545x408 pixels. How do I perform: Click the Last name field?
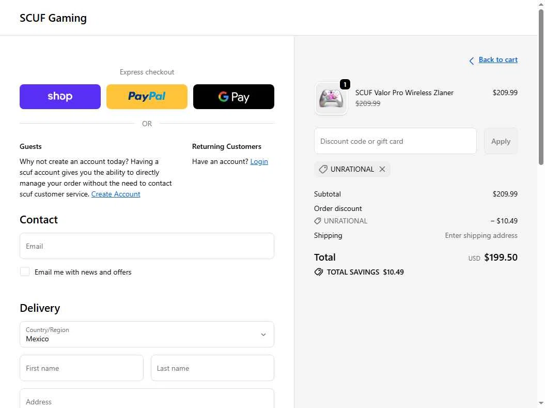(x=212, y=368)
